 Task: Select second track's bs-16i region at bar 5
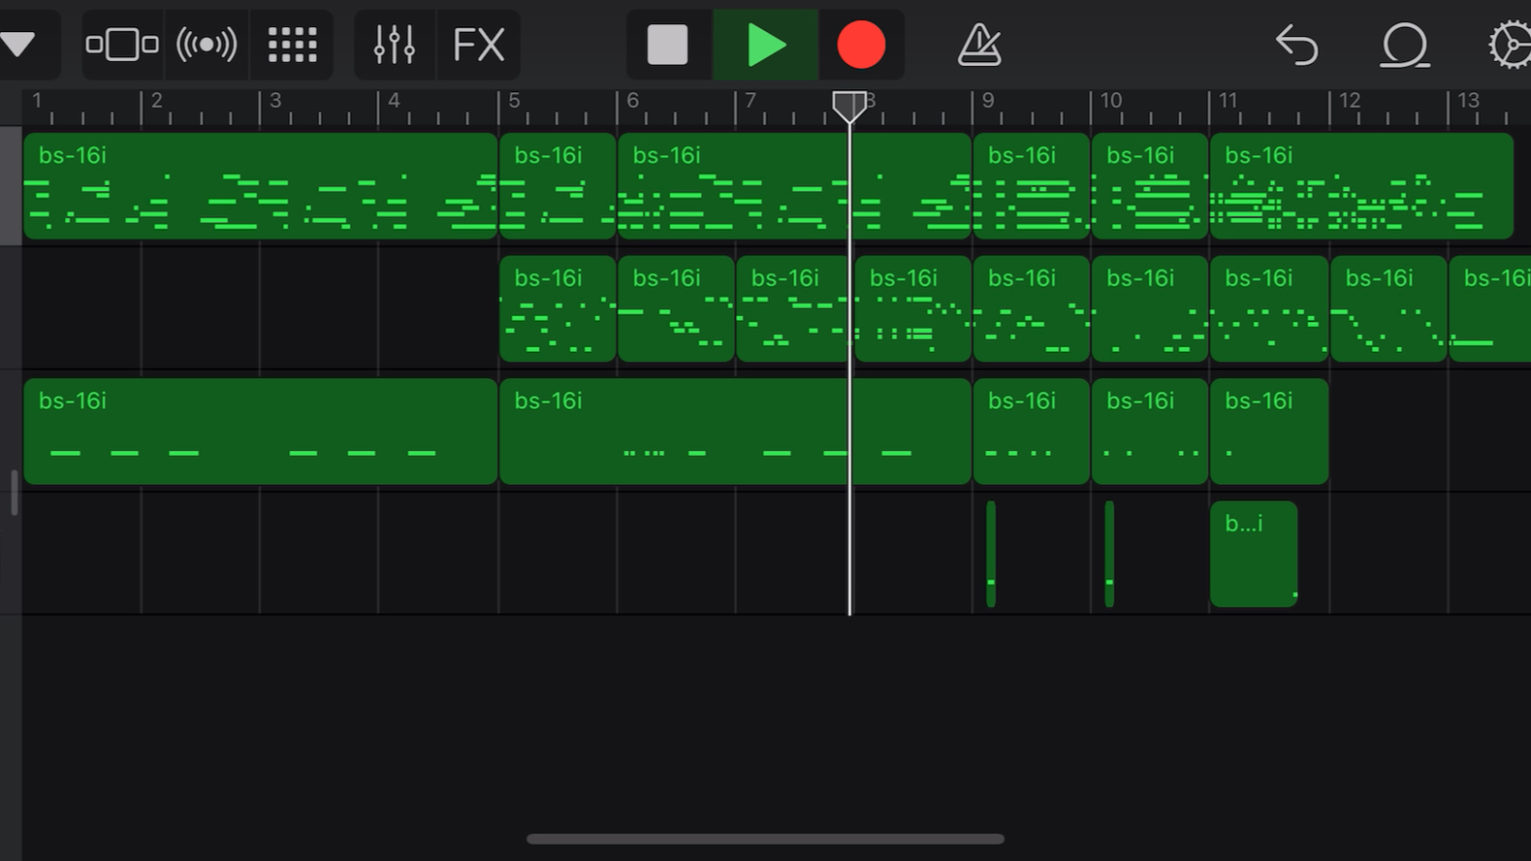558,309
